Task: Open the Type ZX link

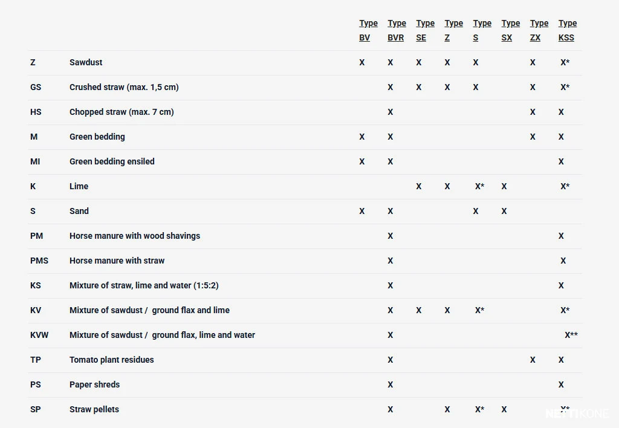Action: (539, 30)
